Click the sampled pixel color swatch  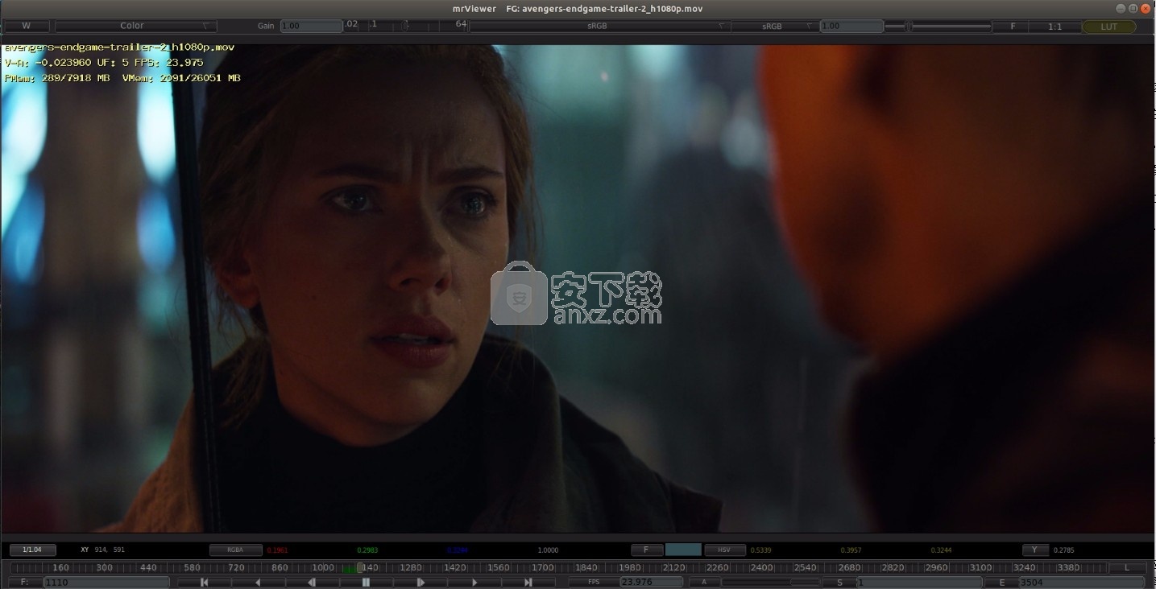[x=683, y=550]
